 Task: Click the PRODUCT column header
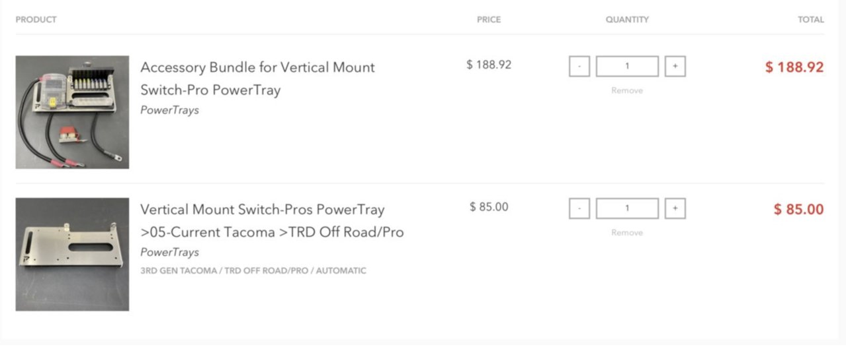pyautogui.click(x=36, y=20)
